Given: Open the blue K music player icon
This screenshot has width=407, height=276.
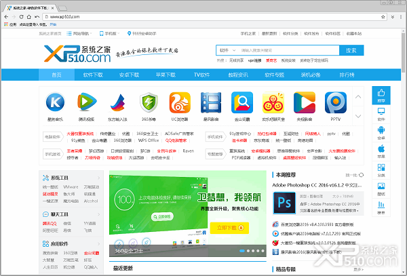Looking at the screenshot, I should click(x=55, y=102).
